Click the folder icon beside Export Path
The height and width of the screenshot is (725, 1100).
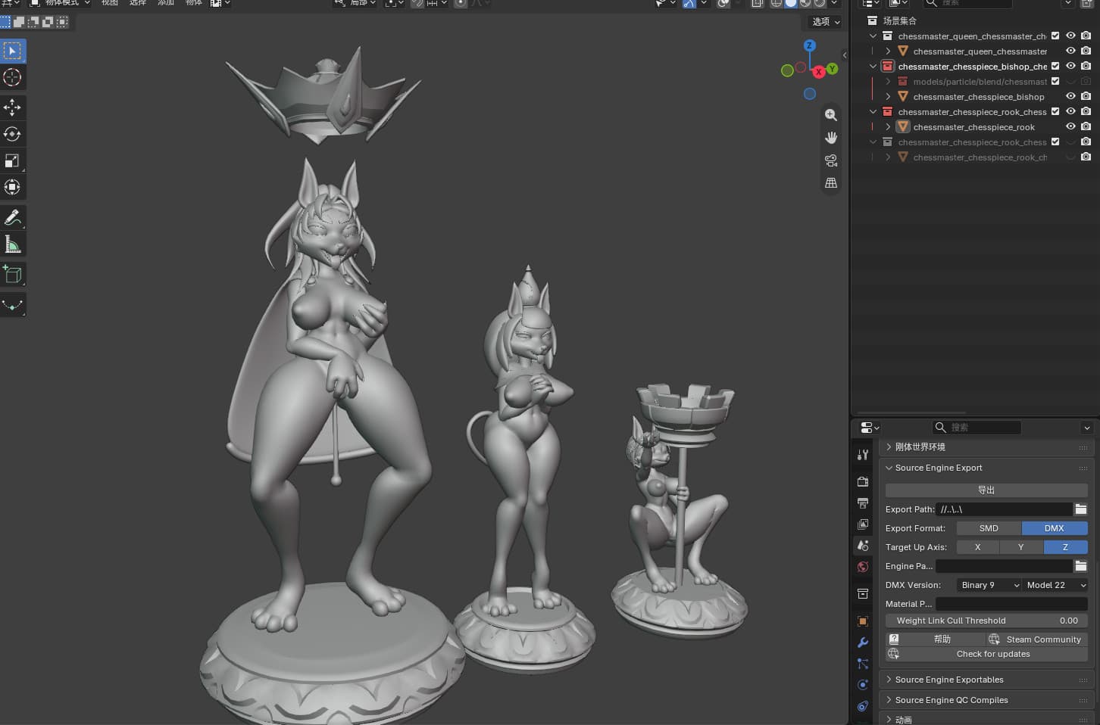[x=1081, y=509]
